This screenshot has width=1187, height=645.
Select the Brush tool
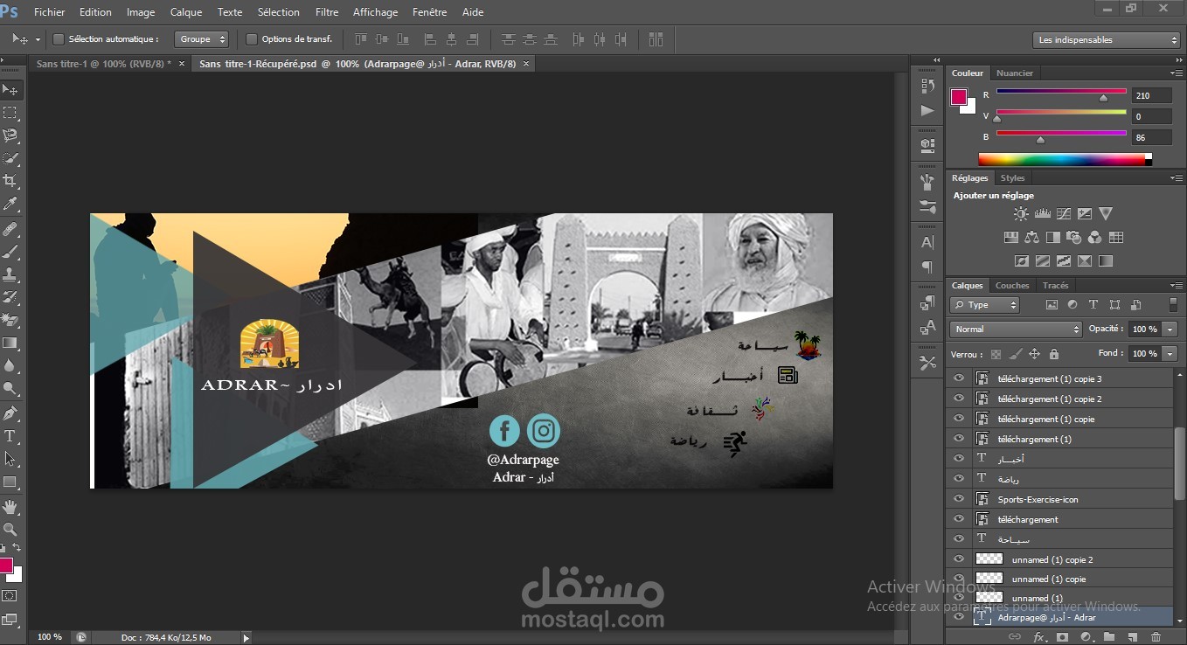click(10, 252)
